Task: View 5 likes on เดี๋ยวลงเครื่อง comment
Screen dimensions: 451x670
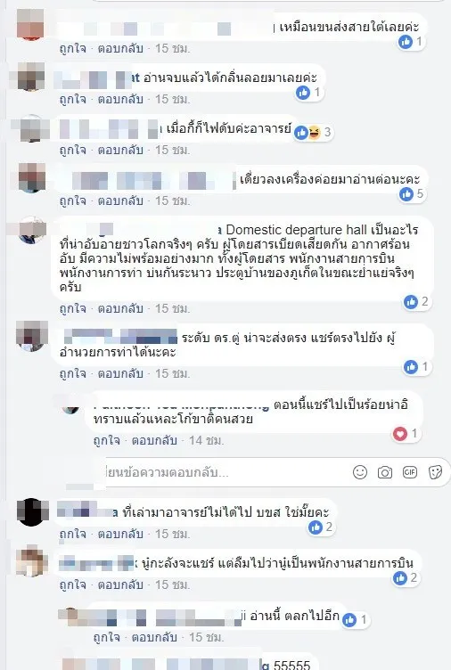Action: [x=412, y=194]
